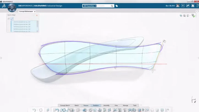Close the Concept Kitchenware tab
The image size is (199, 112).
point(35,12)
